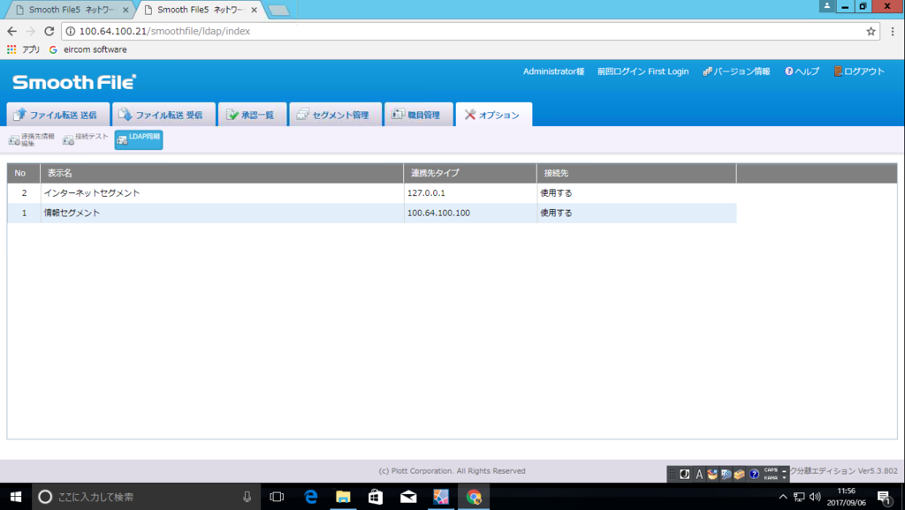
Task: Click the ログアウト link
Action: 859,71
